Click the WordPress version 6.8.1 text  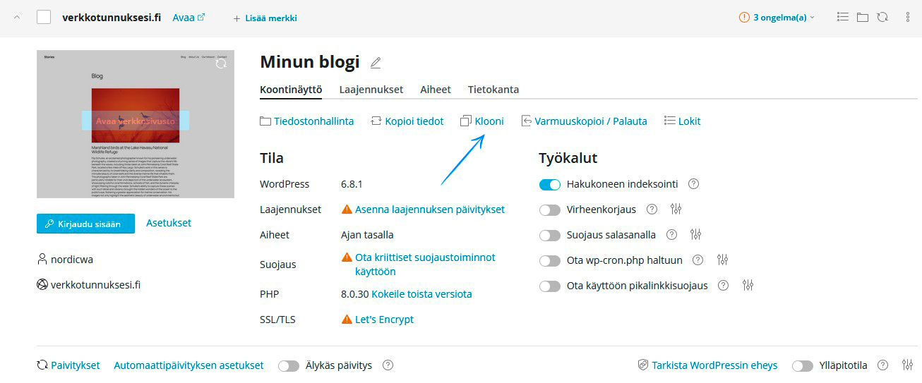[x=352, y=184]
